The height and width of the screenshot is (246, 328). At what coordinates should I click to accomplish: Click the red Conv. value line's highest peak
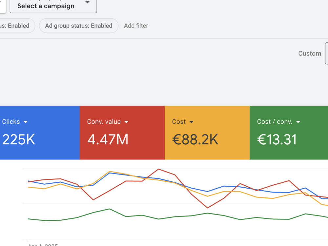(x=158, y=169)
